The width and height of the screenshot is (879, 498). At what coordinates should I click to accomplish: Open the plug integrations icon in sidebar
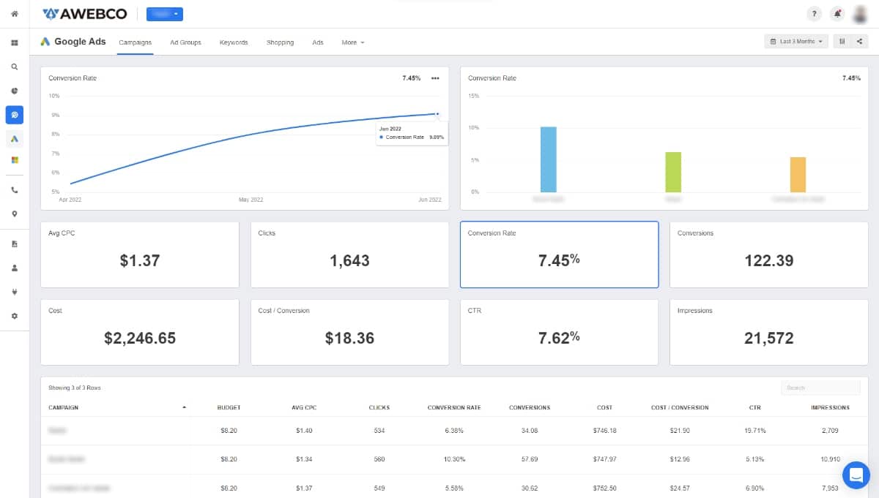tap(15, 292)
